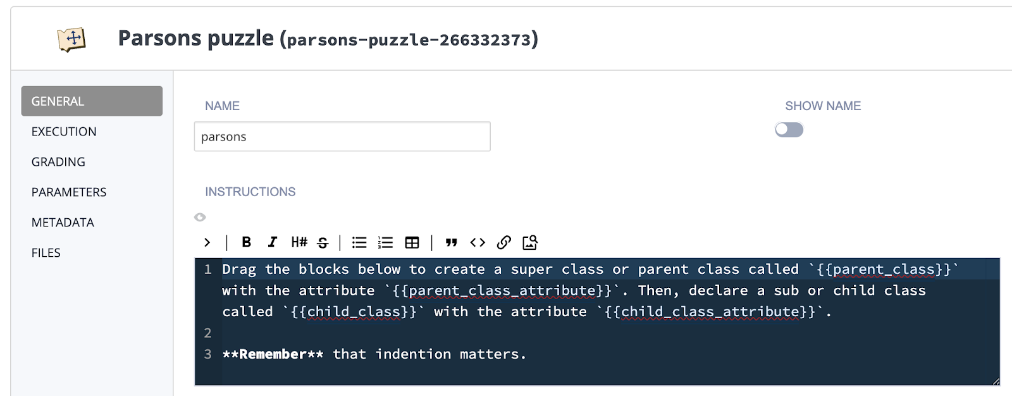Insert an image using the image icon
1012x396 pixels.
click(530, 242)
